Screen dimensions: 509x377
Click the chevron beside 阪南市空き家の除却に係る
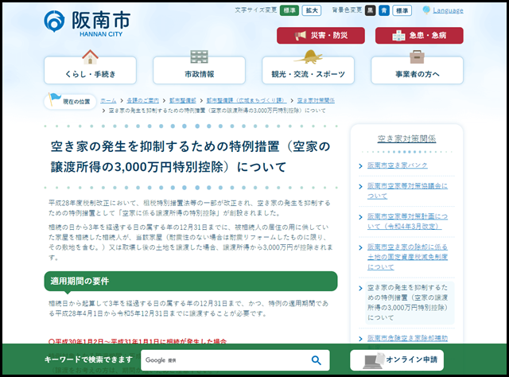(x=360, y=248)
